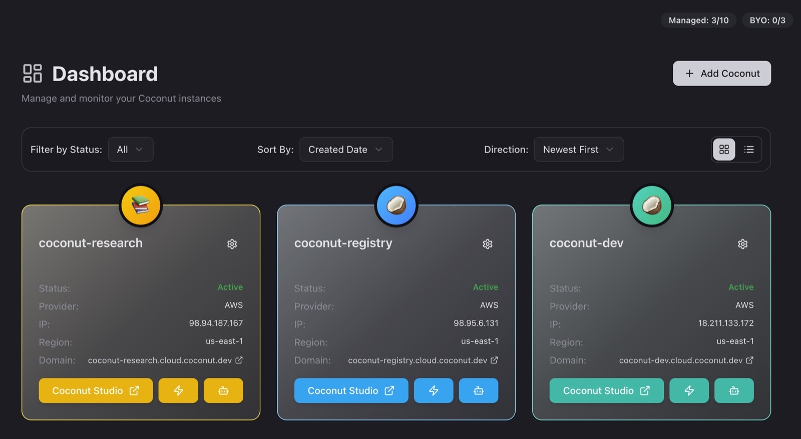Open settings gear on coconut-dev card

743,244
